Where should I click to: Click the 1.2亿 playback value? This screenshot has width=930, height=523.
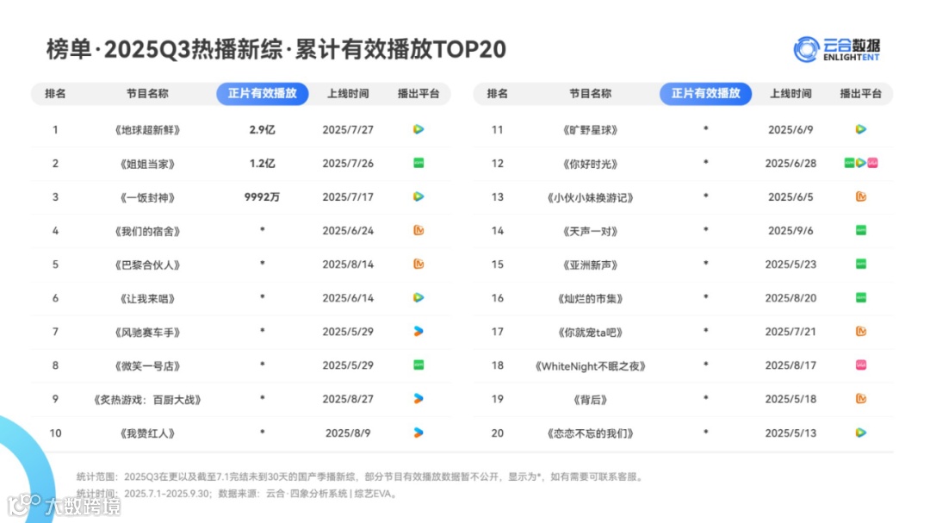tap(262, 163)
